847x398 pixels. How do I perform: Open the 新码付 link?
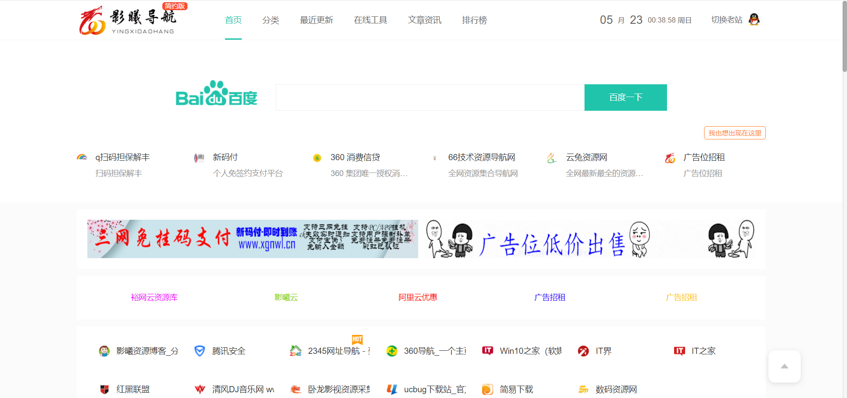tap(225, 158)
